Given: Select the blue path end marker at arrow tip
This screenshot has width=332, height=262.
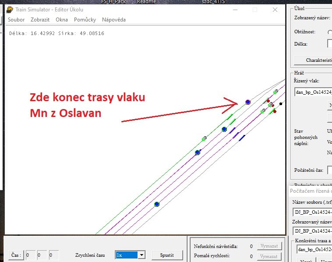Looking at the screenshot, I should click(x=248, y=102).
